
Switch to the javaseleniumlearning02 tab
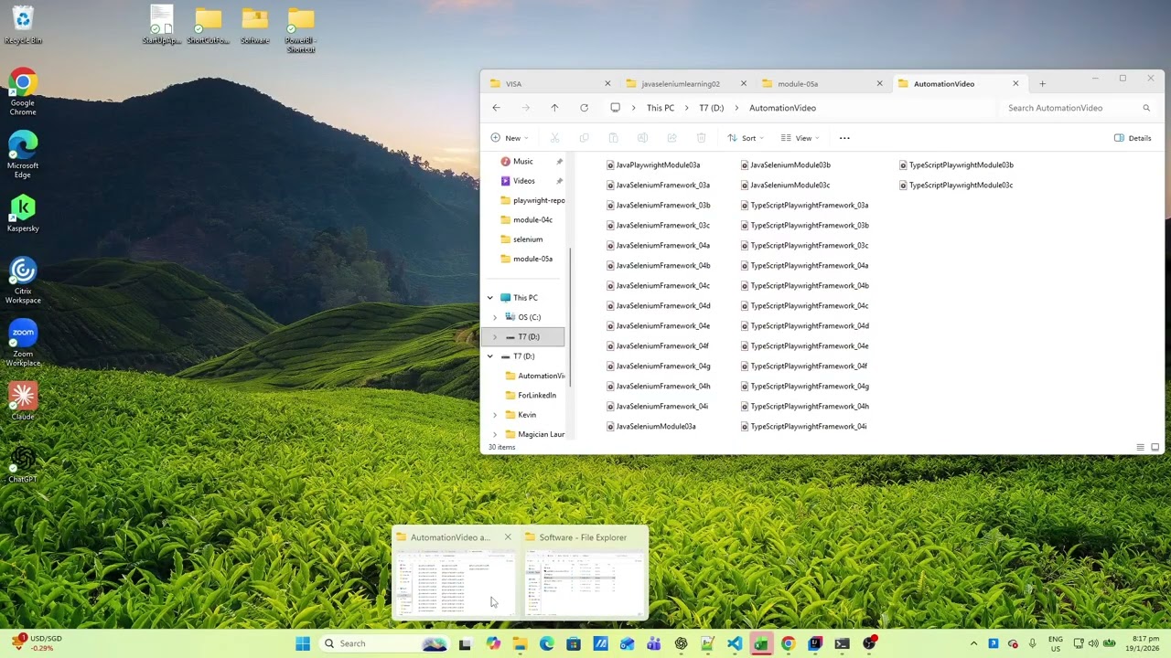coord(684,83)
